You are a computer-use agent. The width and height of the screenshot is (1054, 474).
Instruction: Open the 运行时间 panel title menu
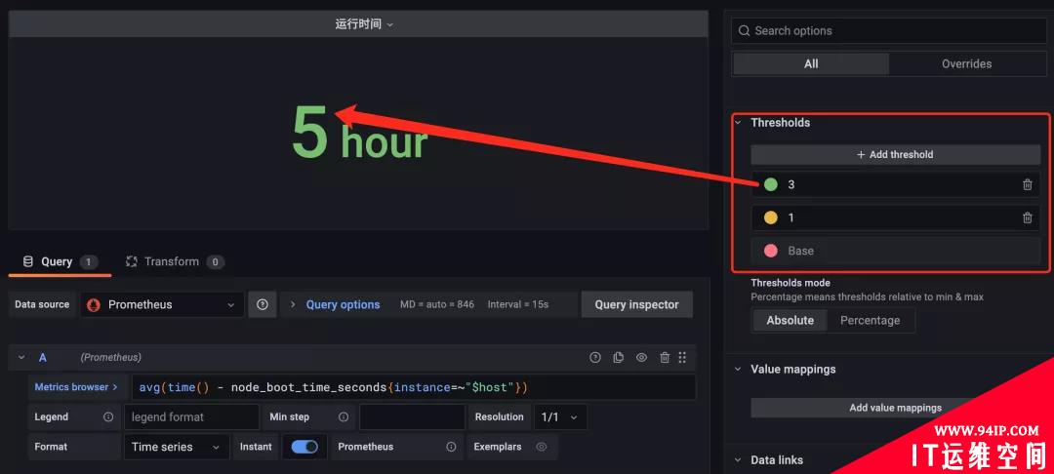[x=364, y=24]
